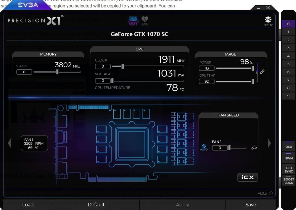Select profile 9
Viewport: 296px width, 210px height.
coord(288,96)
